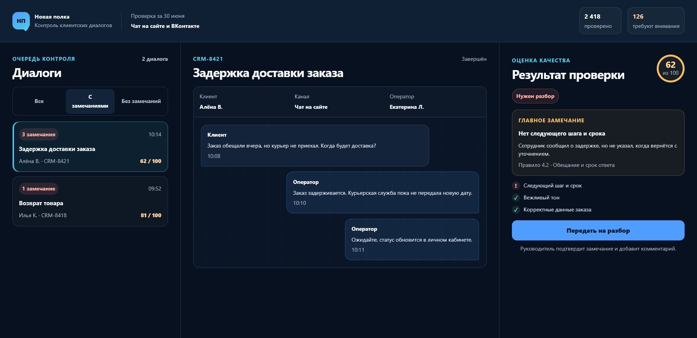Click Правило 4.2 rule reference

[567, 165]
